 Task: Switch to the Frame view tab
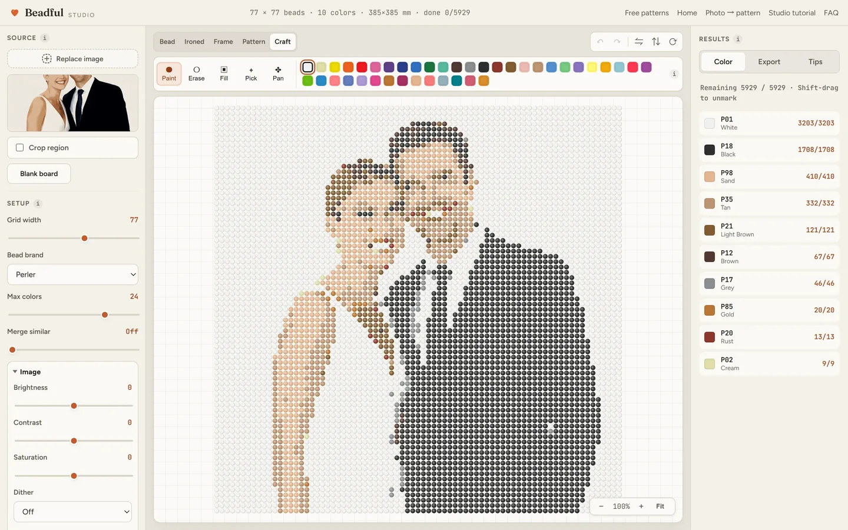[223, 42]
